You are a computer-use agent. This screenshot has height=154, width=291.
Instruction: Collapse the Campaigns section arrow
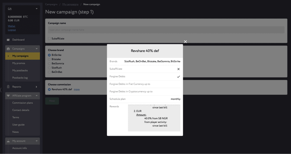point(37,49)
